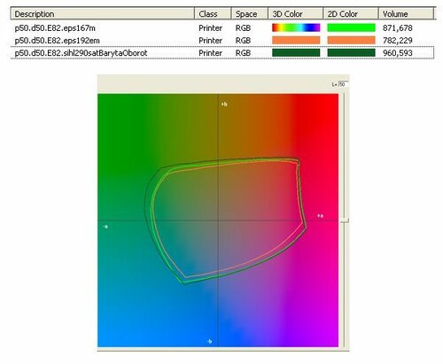
Task: Click volume value 960,593
Action: tap(398, 53)
